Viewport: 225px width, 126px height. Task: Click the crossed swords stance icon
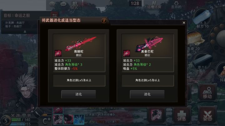pyautogui.click(x=207, y=116)
